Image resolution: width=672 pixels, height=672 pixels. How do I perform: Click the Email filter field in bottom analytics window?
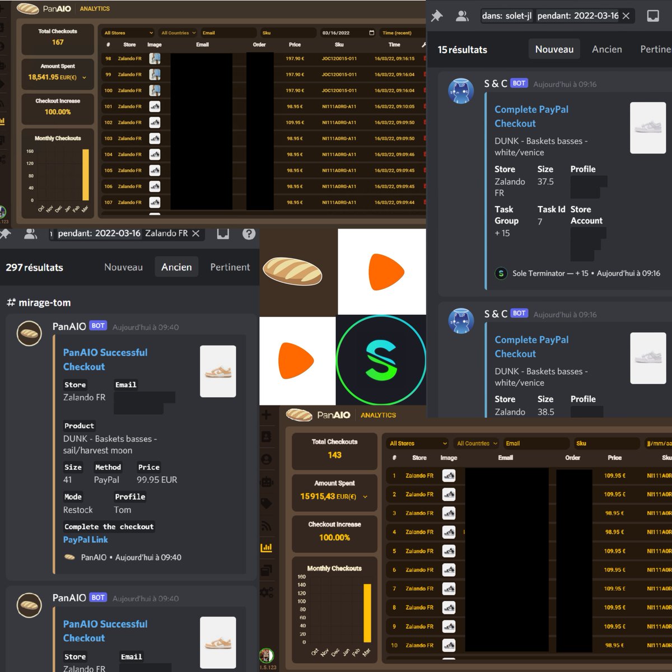tap(536, 444)
